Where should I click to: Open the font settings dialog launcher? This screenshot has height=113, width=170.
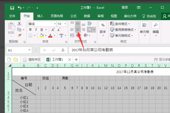[66, 42]
